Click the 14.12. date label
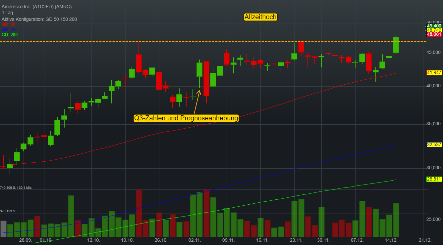This screenshot has width=443, height=245. (x=391, y=240)
